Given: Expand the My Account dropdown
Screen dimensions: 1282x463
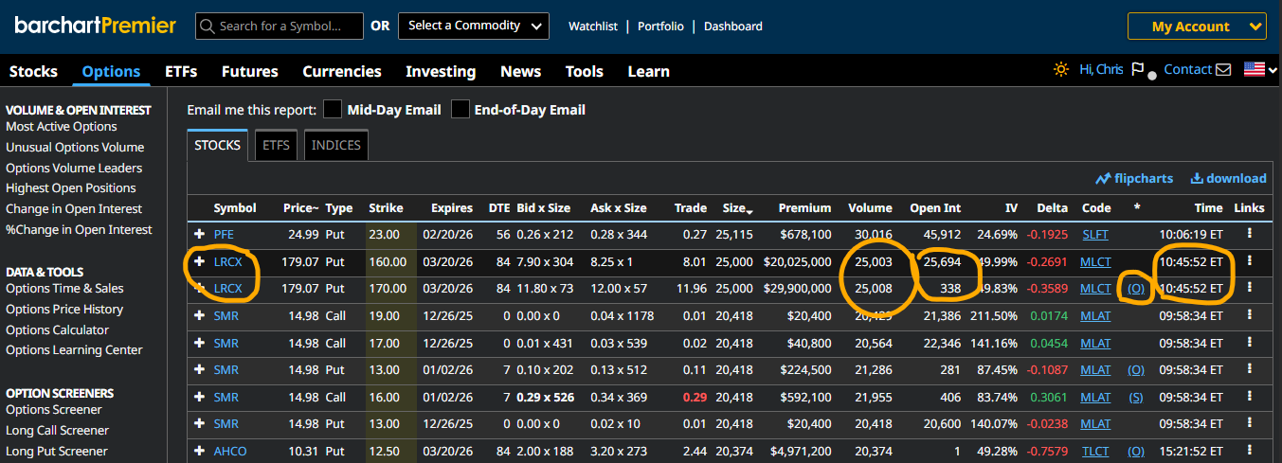Looking at the screenshot, I should click(1197, 27).
